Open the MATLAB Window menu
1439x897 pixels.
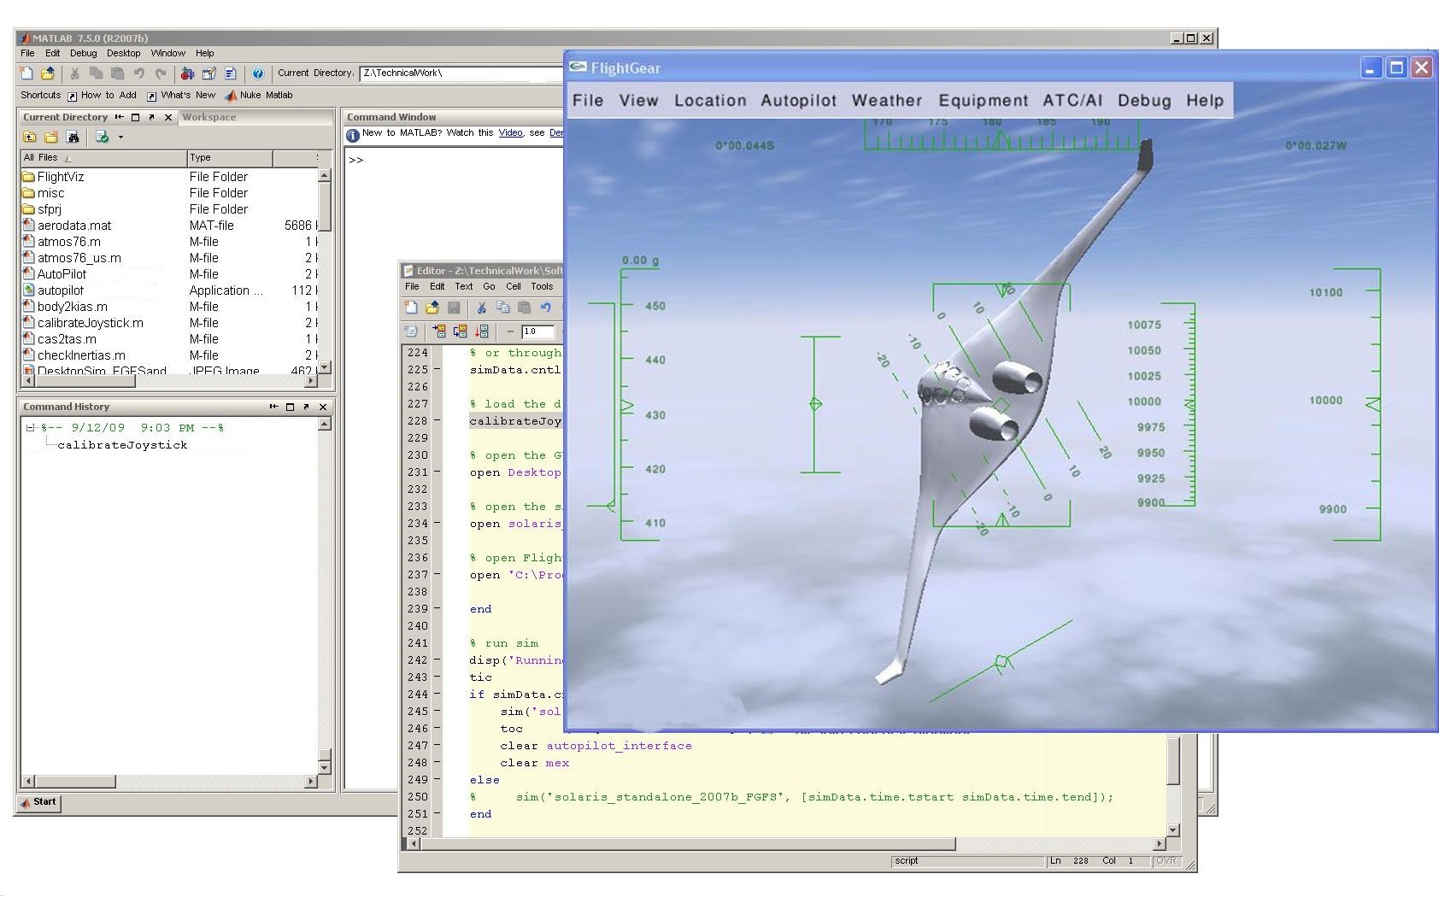click(x=168, y=53)
